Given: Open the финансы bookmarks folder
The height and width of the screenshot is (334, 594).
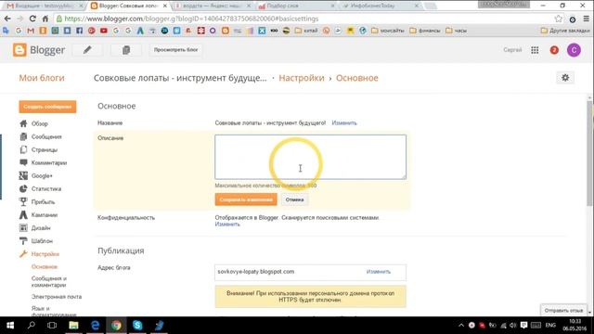Looking at the screenshot, I should click(425, 31).
